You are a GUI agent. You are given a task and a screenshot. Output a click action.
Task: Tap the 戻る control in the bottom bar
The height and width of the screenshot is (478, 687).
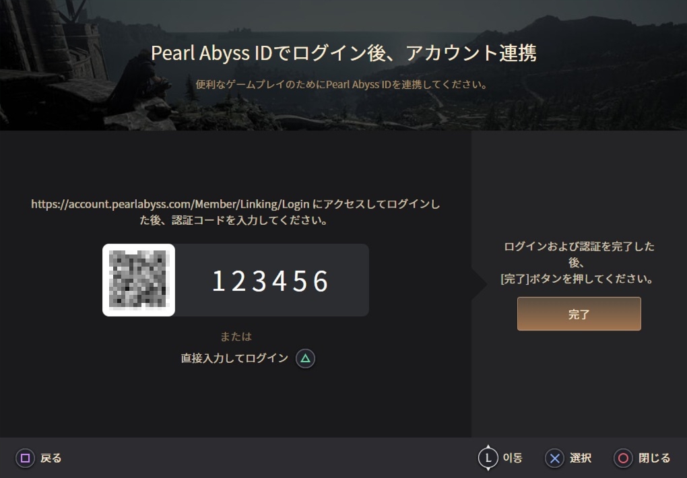coord(37,458)
